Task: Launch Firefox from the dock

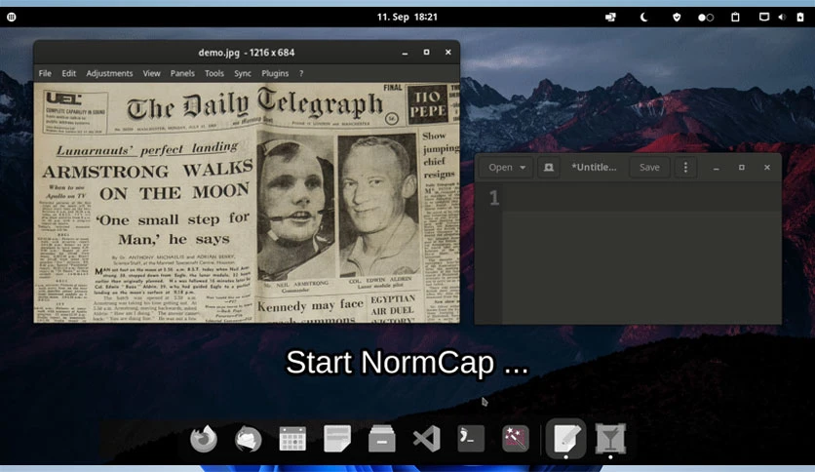Action: (203, 439)
